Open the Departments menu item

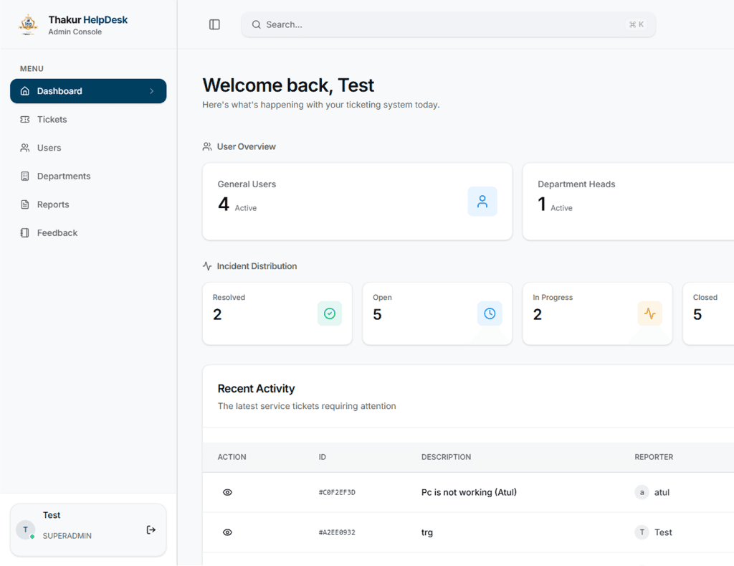tap(88, 176)
